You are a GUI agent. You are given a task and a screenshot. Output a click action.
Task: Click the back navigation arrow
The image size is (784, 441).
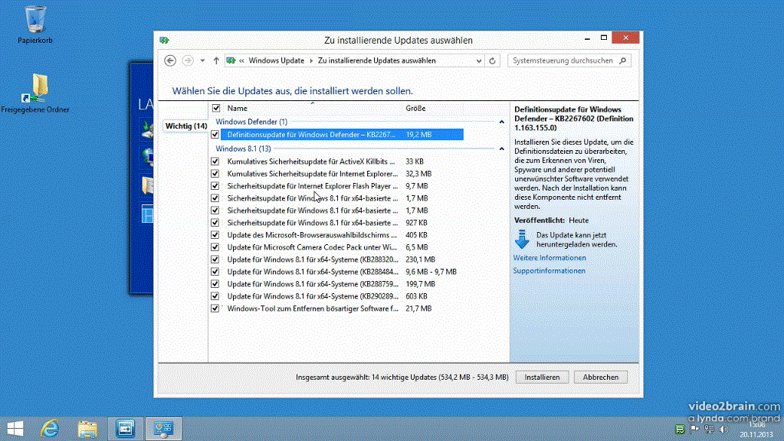point(170,60)
